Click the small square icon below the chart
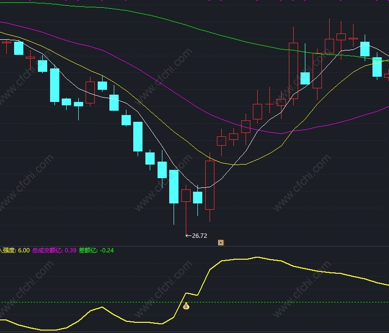Image resolution: width=389 pixels, height=333 pixels. click(221, 243)
